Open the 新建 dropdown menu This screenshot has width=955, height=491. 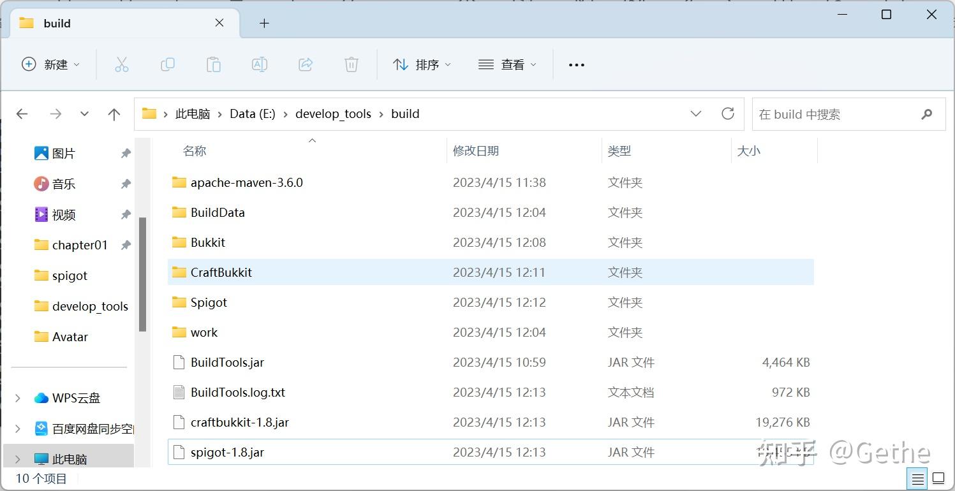(x=51, y=64)
